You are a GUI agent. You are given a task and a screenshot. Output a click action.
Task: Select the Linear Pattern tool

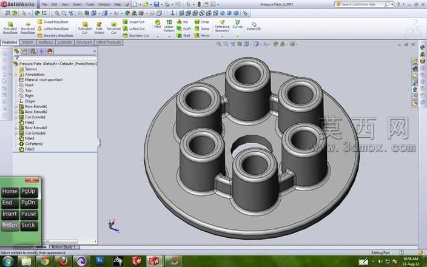pyautogui.click(x=169, y=26)
